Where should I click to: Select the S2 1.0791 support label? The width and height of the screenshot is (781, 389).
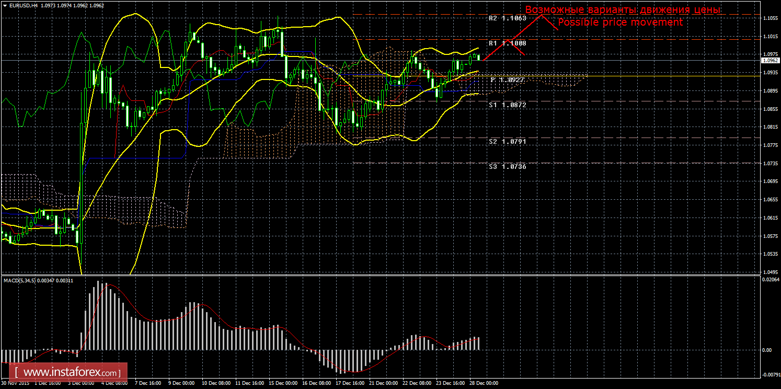point(507,142)
